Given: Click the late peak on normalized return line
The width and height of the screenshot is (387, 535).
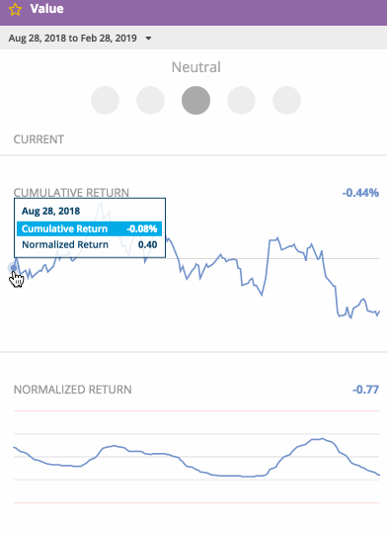Looking at the screenshot, I should 322,439.
